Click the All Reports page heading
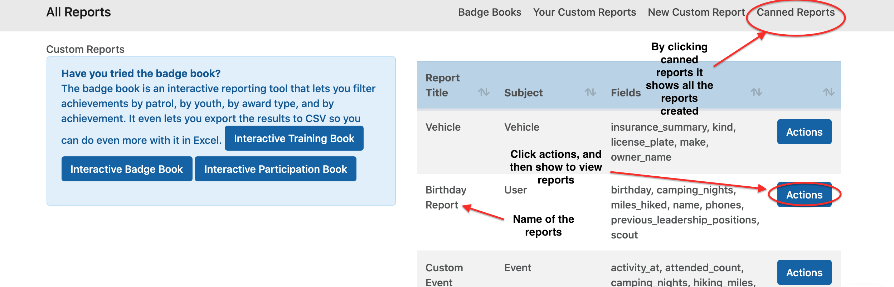The width and height of the screenshot is (894, 287). click(78, 12)
